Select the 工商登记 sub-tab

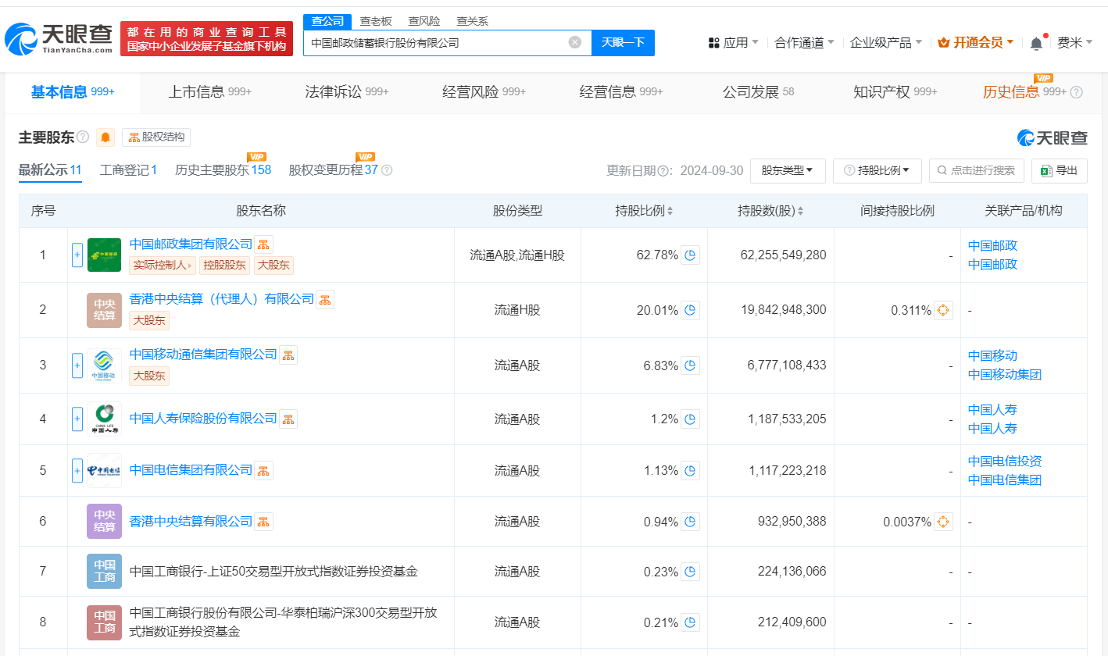129,170
